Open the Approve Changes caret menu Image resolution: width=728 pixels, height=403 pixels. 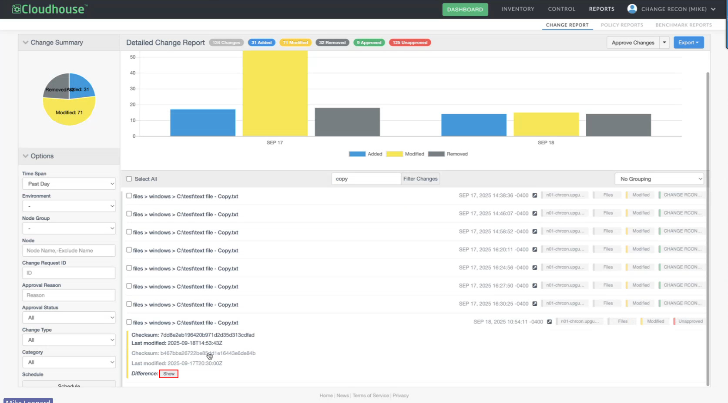click(x=664, y=43)
